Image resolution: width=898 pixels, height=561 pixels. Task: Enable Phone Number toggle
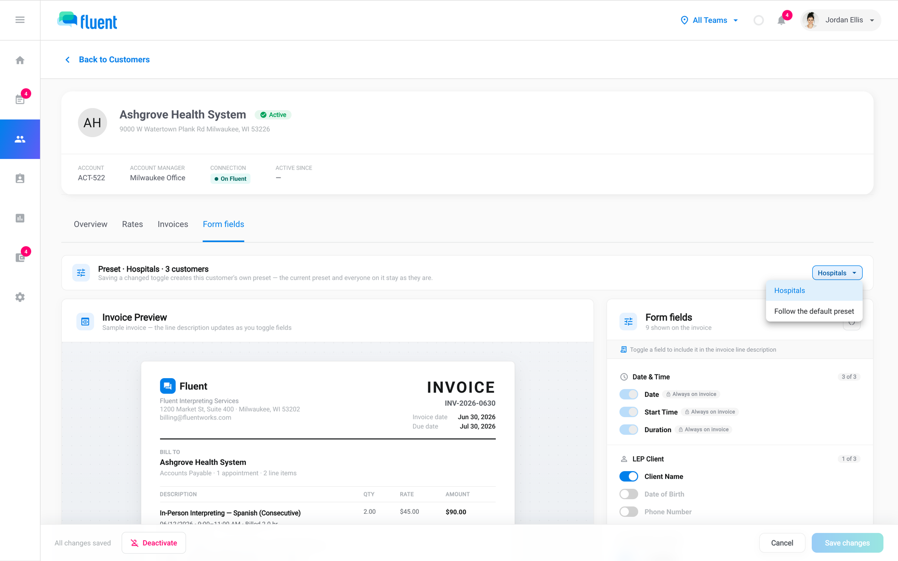tap(629, 512)
